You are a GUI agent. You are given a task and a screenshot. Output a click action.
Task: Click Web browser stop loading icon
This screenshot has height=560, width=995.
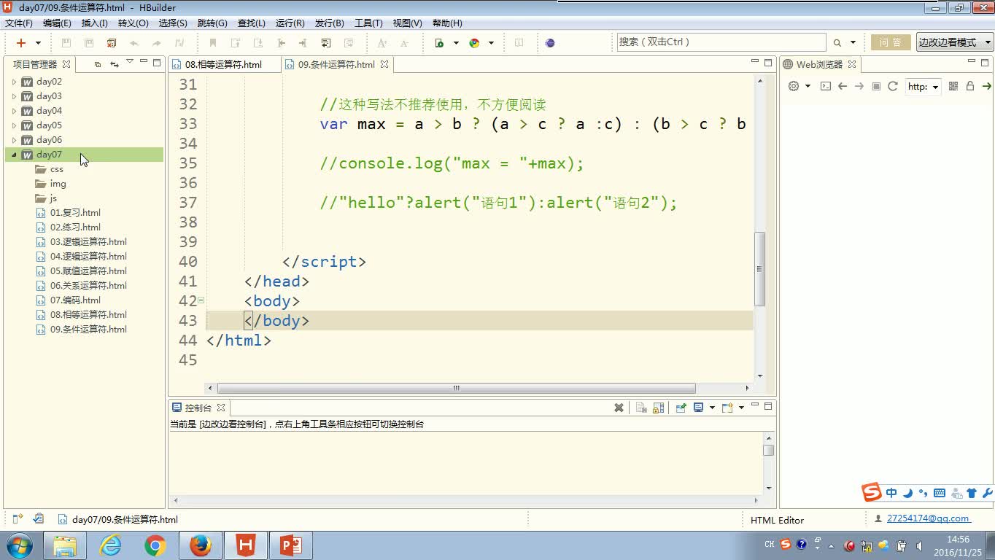(x=877, y=86)
